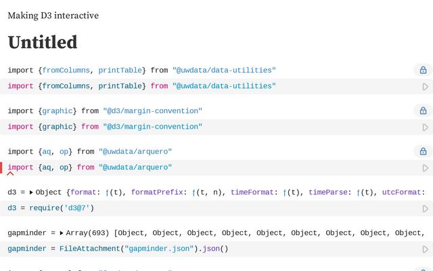
Task: Run the aq, op import cell
Action: pos(426,168)
